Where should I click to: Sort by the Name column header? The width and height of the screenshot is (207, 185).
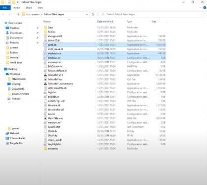click(x=47, y=22)
